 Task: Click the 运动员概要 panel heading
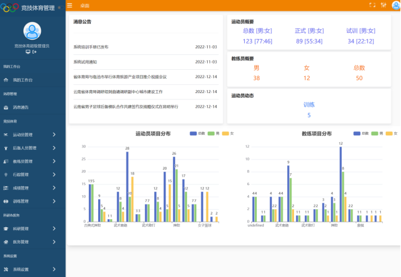[x=242, y=22]
